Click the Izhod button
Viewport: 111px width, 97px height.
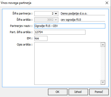[78, 92]
